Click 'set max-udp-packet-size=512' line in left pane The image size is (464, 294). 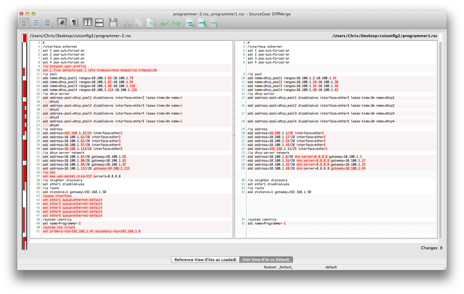[82, 176]
